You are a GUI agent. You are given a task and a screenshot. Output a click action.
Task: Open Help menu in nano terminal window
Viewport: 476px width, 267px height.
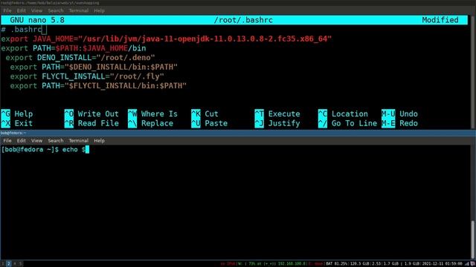(x=99, y=10)
